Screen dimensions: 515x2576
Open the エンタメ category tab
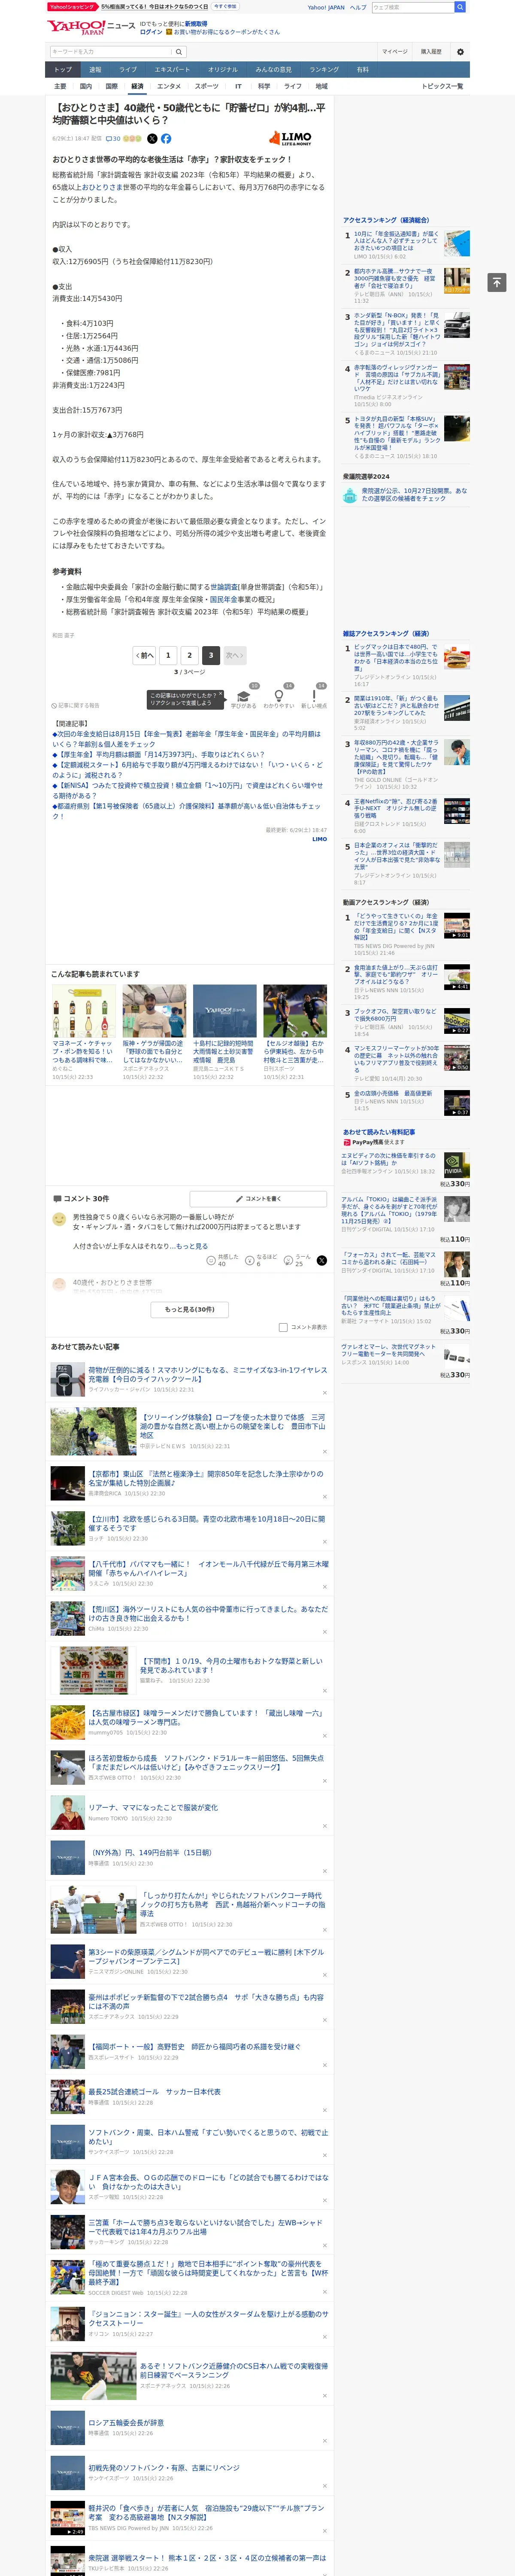(169, 87)
